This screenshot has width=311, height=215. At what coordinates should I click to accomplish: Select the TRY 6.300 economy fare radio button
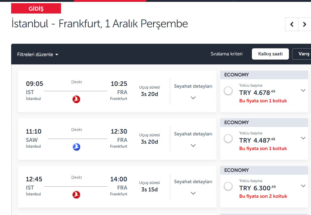228,186
